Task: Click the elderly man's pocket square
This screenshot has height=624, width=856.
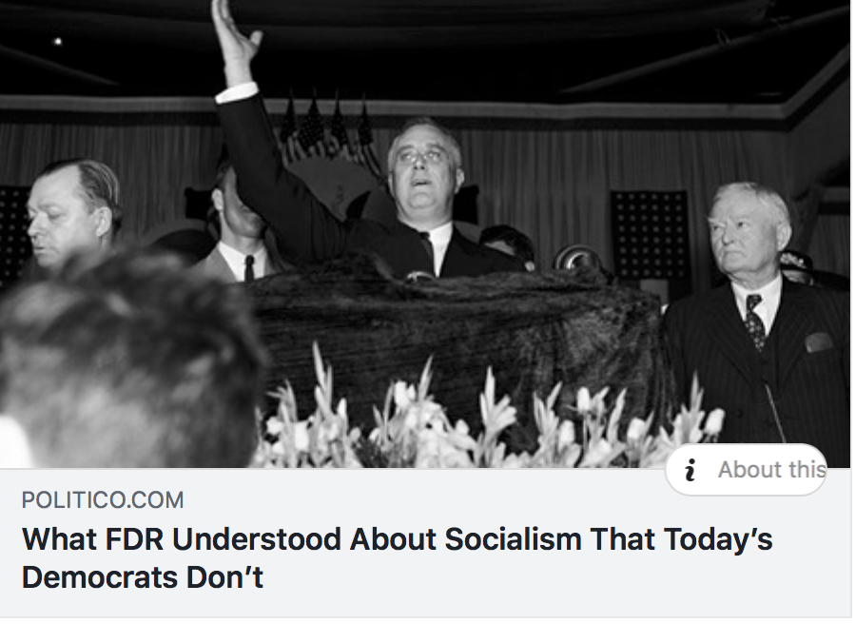Action: coord(818,342)
